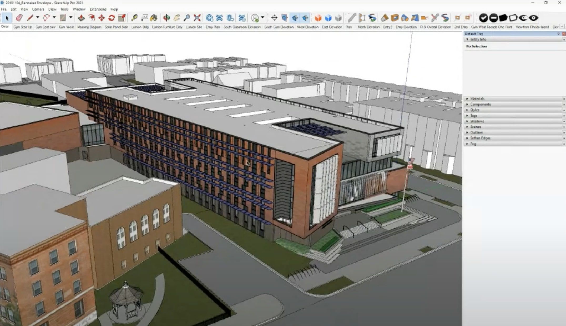Expand the Styles panel
The image size is (566, 326).
pos(467,110)
